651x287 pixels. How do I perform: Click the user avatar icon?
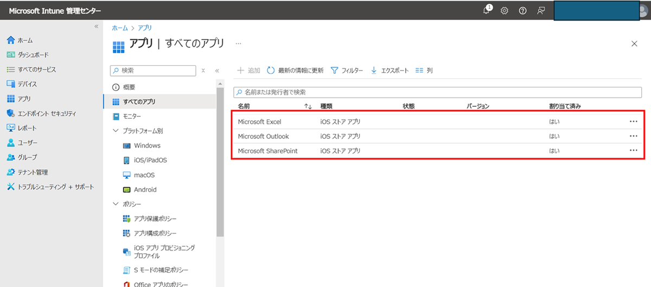click(644, 10)
